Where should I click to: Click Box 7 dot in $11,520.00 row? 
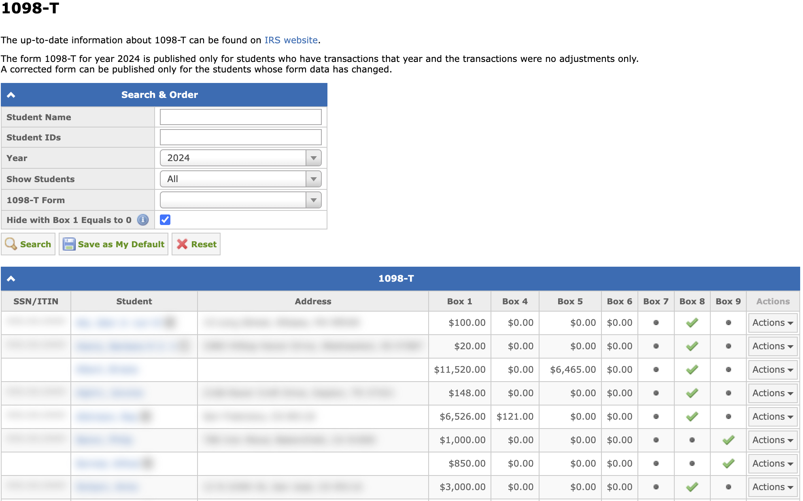(656, 369)
